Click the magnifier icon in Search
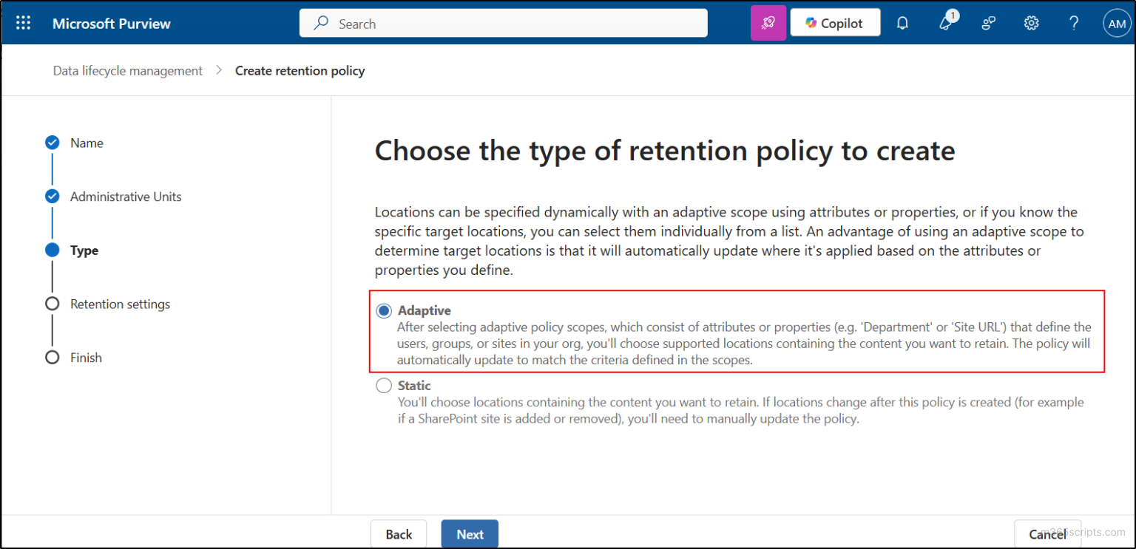The height and width of the screenshot is (549, 1136). click(321, 24)
